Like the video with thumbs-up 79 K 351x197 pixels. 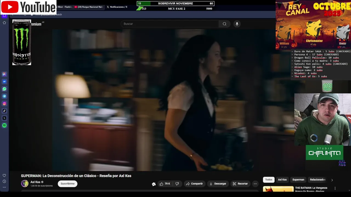tap(165, 184)
